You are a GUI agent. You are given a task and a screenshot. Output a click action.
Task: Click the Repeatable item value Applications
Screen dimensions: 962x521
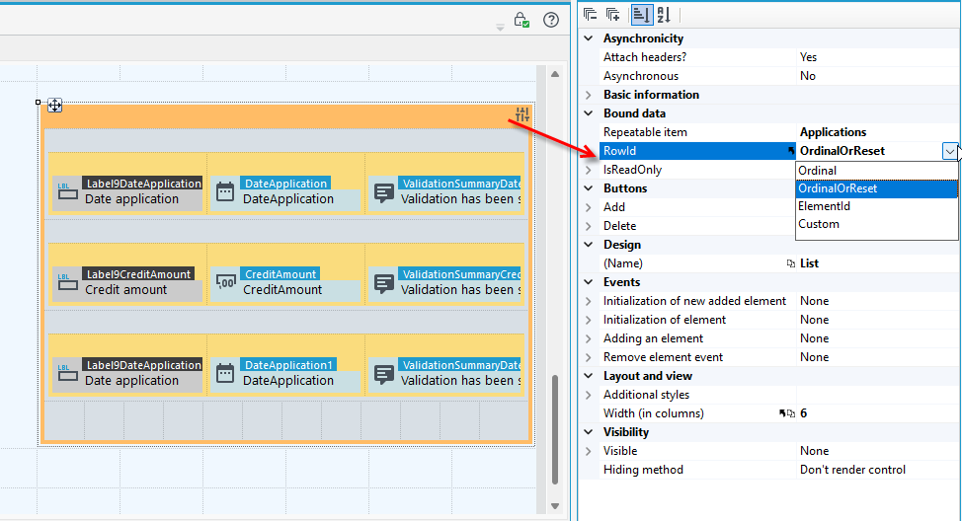coord(834,132)
